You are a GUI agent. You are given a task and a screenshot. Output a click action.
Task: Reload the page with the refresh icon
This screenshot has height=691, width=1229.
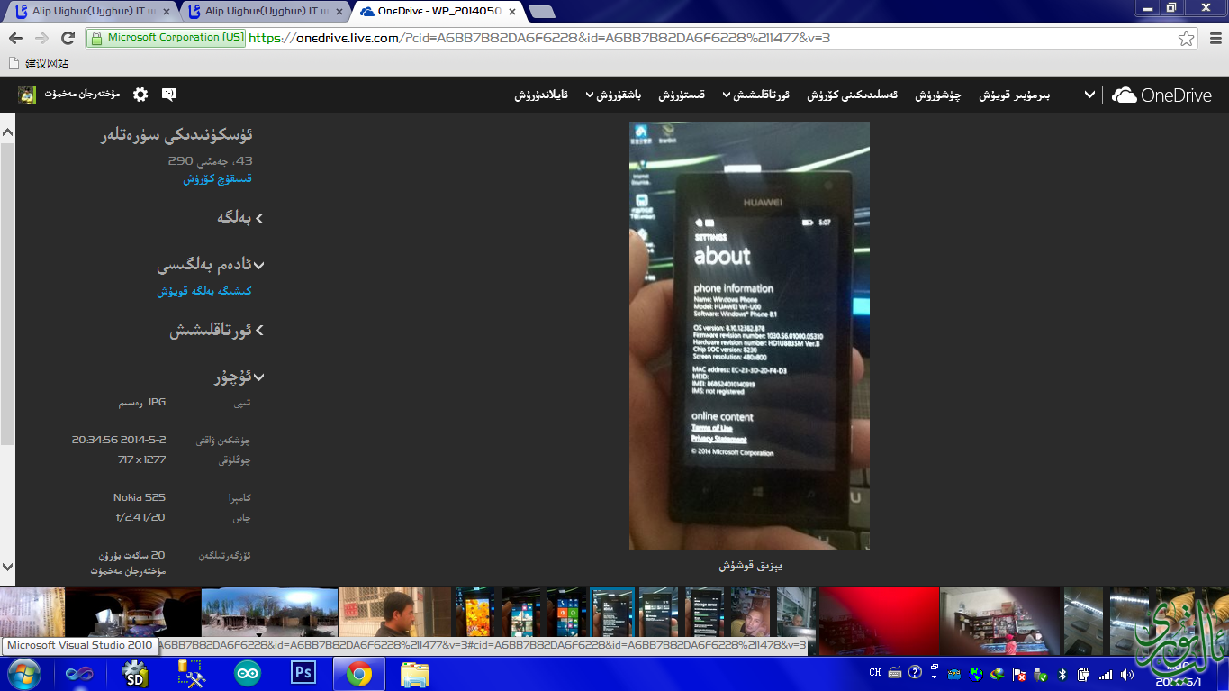68,38
